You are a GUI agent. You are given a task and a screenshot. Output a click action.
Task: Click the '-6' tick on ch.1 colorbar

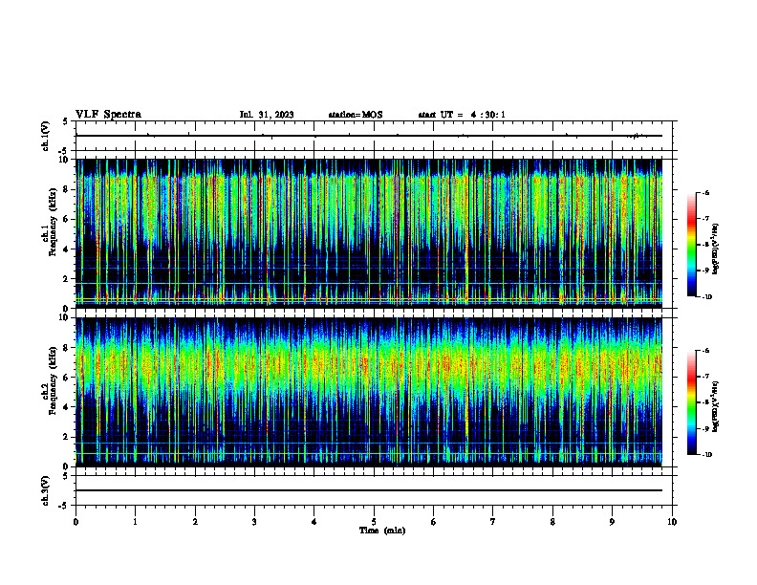click(x=705, y=192)
